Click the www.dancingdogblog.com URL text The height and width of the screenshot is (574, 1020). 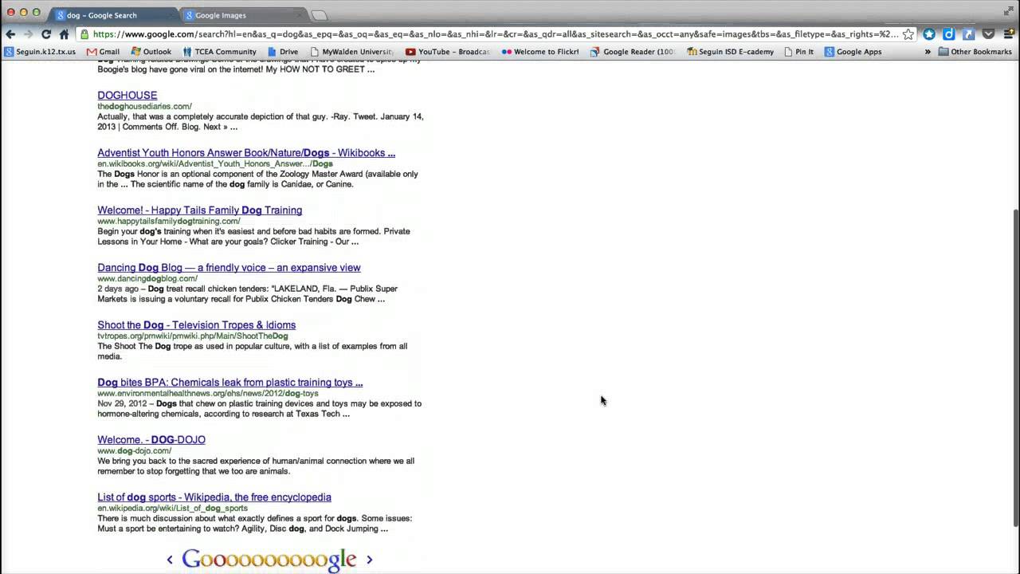point(147,278)
